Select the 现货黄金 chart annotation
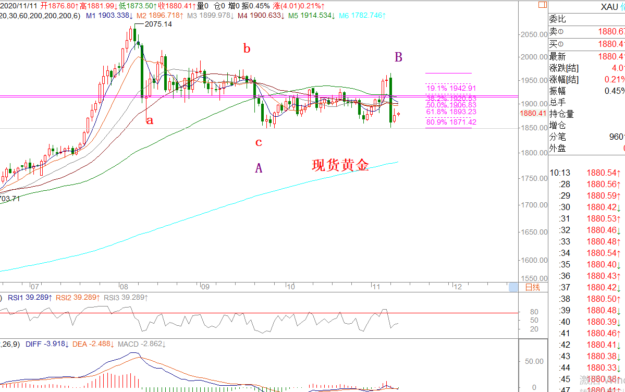 tap(340, 165)
